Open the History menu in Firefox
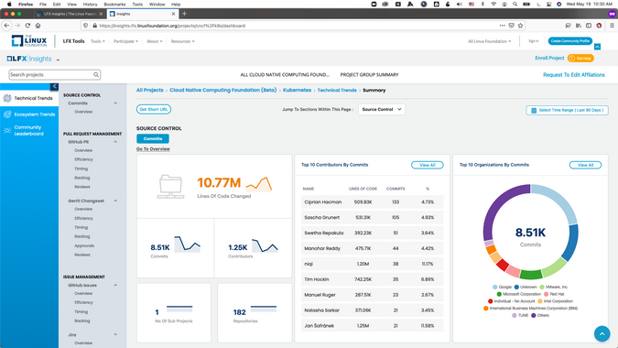Image resolution: width=618 pixels, height=348 pixels. click(90, 4)
